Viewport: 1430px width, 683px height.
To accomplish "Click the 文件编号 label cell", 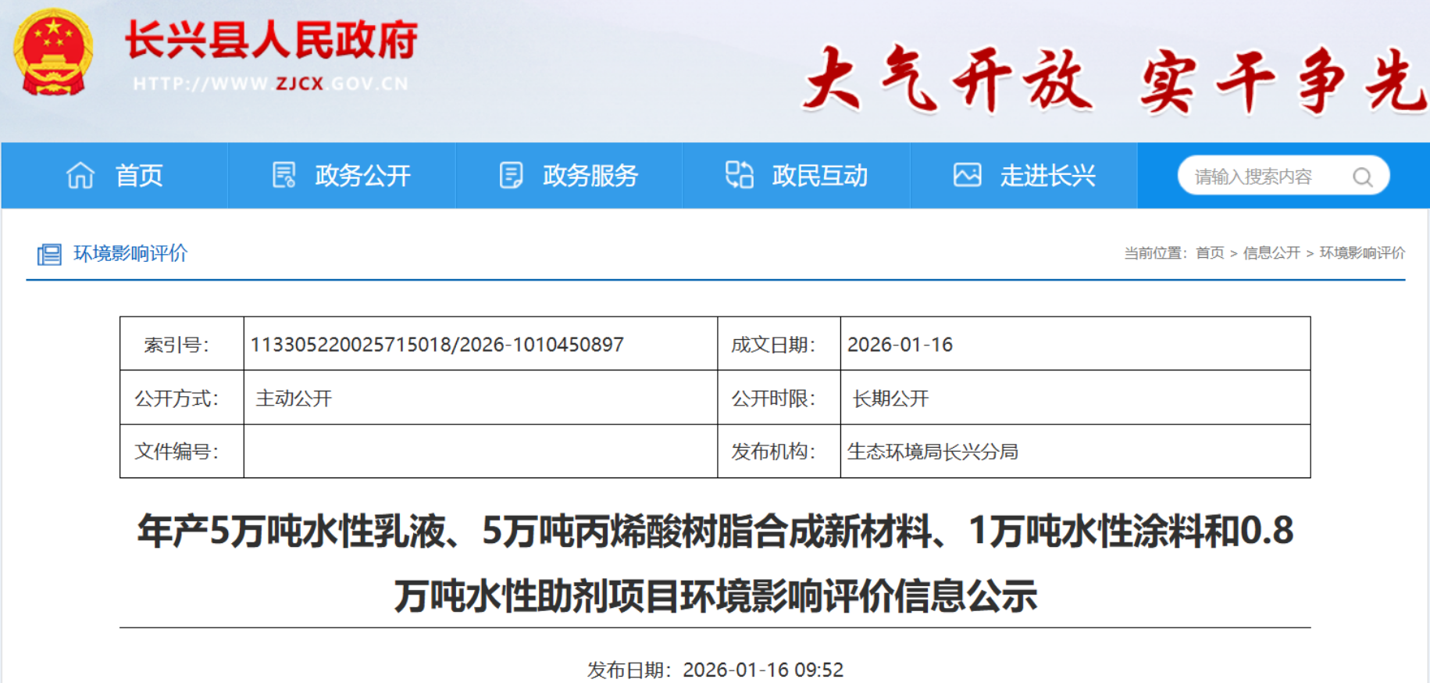I will 182,452.
